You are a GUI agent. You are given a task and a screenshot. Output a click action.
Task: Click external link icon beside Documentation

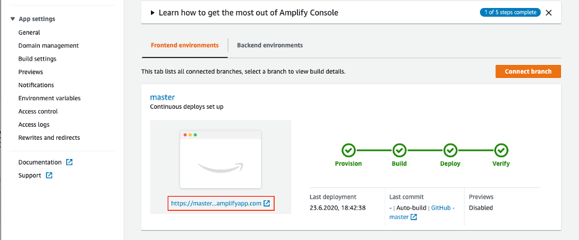69,162
